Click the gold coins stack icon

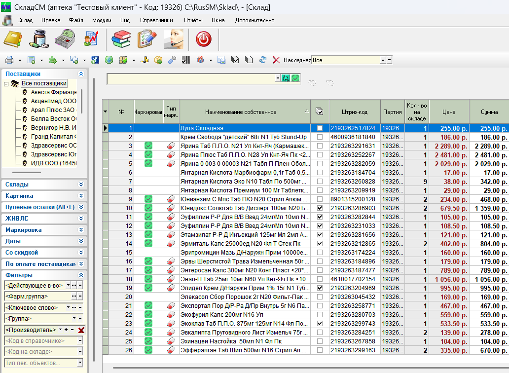click(145, 60)
